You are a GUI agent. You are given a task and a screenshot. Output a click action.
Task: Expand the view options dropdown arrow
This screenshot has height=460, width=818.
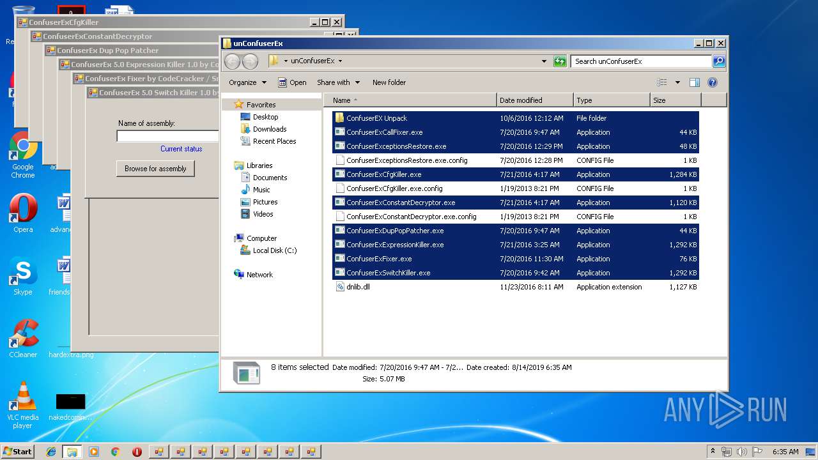[677, 82]
